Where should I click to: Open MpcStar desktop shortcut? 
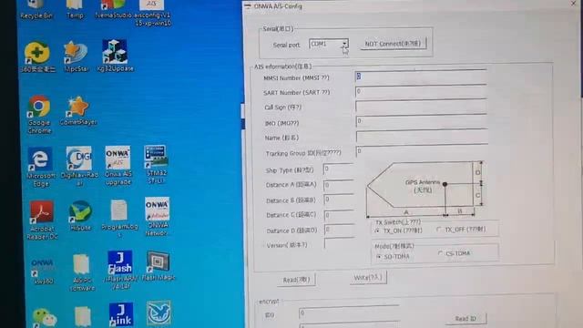tap(77, 56)
